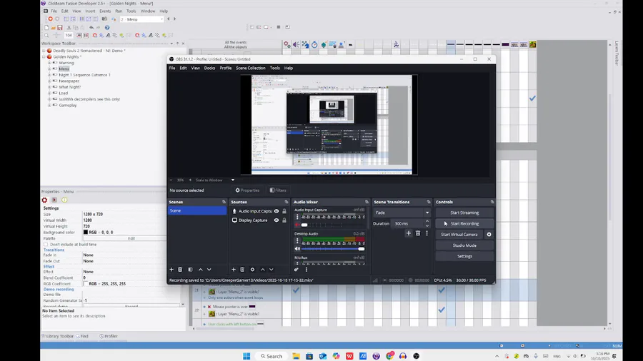Enable Studio Mode button
Viewport: 643px width, 361px height.
pos(464,245)
